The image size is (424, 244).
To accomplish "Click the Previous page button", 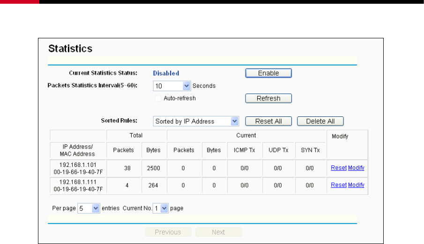I will coord(168,232).
